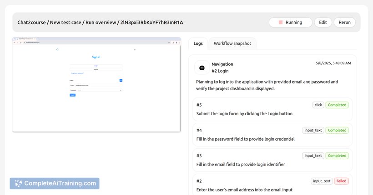Open step #2 Enter the user's email address

(272, 185)
